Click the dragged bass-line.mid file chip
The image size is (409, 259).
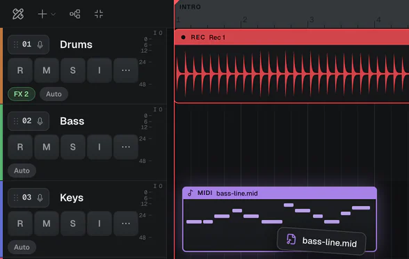321,241
